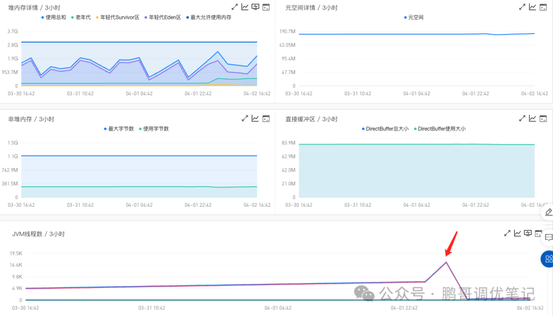Image resolution: width=553 pixels, height=316 pixels.
Task: Open the floating chat feedback button
Action: click(x=548, y=237)
